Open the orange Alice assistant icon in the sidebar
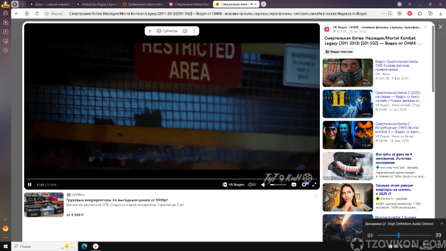Screen dimensions: 446x251 click(5, 228)
